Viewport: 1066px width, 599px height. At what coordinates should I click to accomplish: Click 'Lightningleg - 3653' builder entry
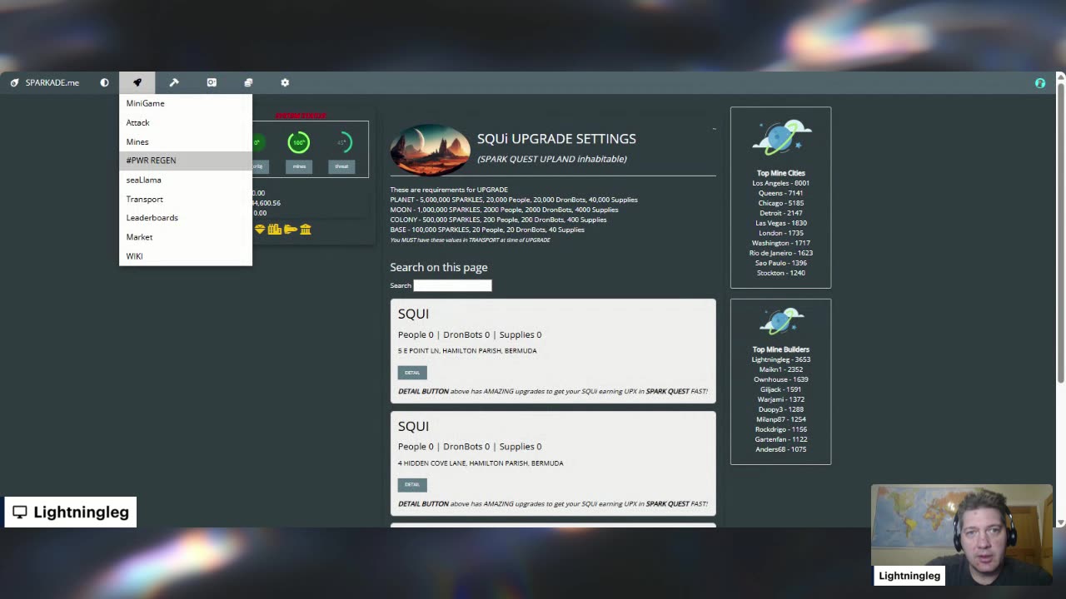point(780,359)
